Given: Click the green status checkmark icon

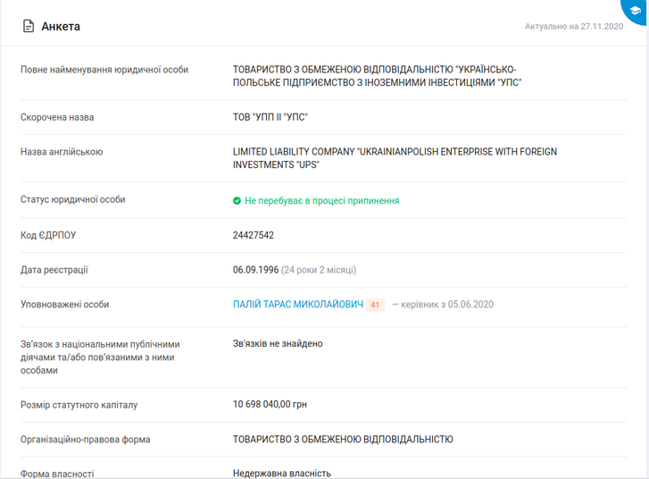Looking at the screenshot, I should (x=237, y=201).
